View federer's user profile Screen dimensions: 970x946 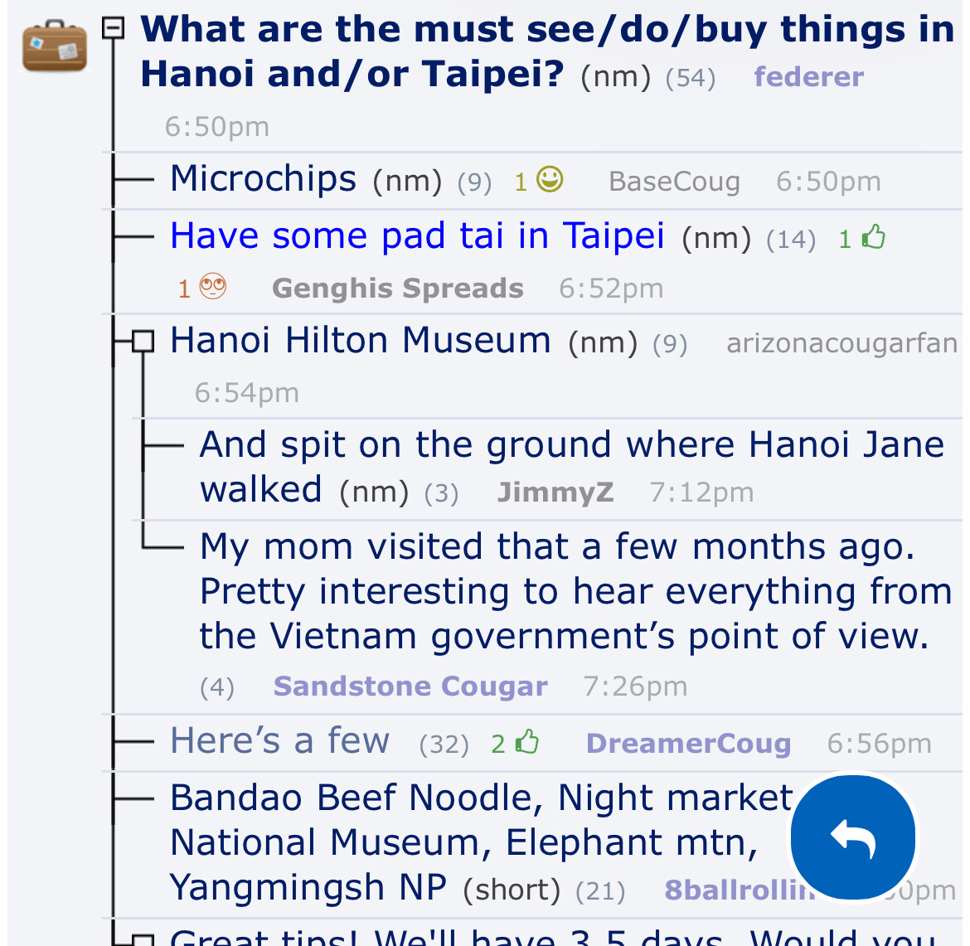pos(808,77)
